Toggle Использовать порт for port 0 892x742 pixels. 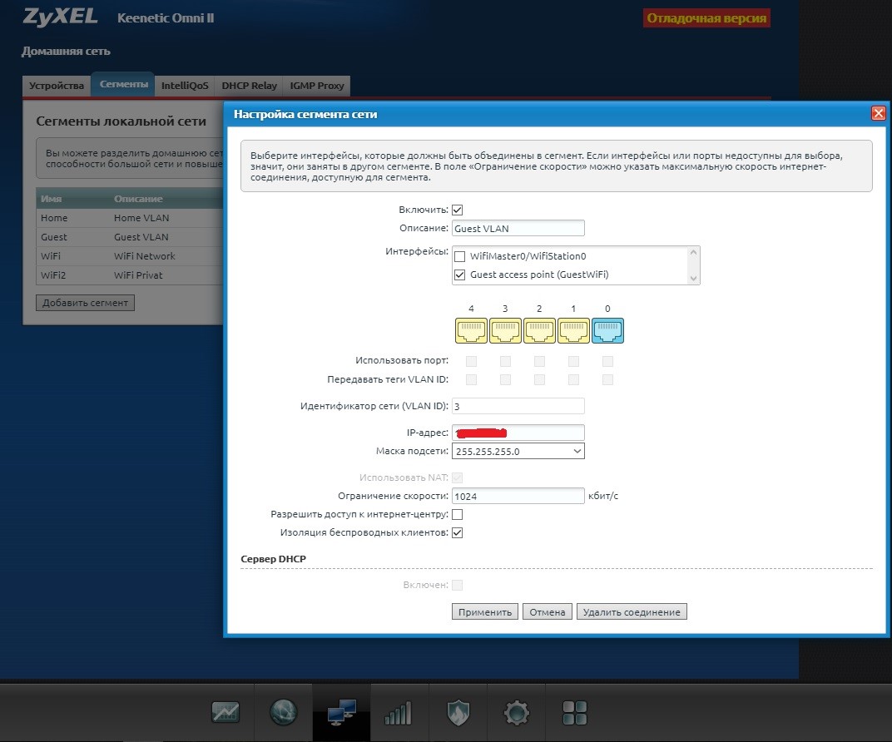tap(607, 361)
